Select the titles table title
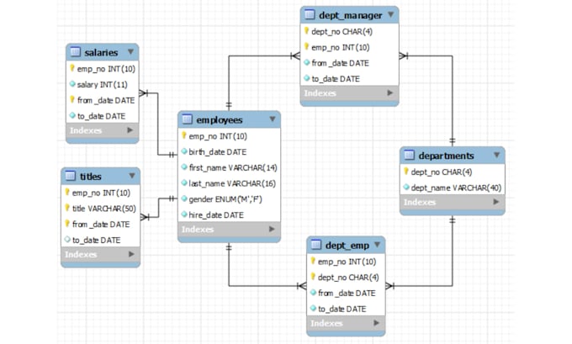The height and width of the screenshot is (344, 572). (x=91, y=177)
